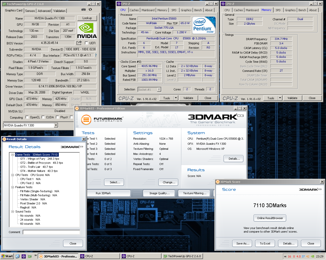Click the Texture Filtering... button

tap(195, 193)
